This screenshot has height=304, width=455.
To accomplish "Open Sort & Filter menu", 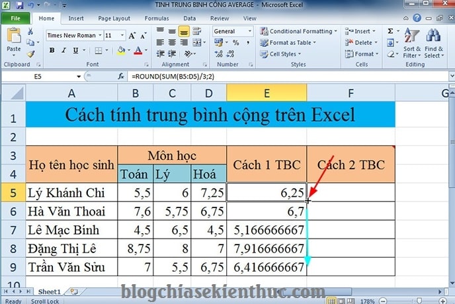I will pyautogui.click(x=412, y=43).
